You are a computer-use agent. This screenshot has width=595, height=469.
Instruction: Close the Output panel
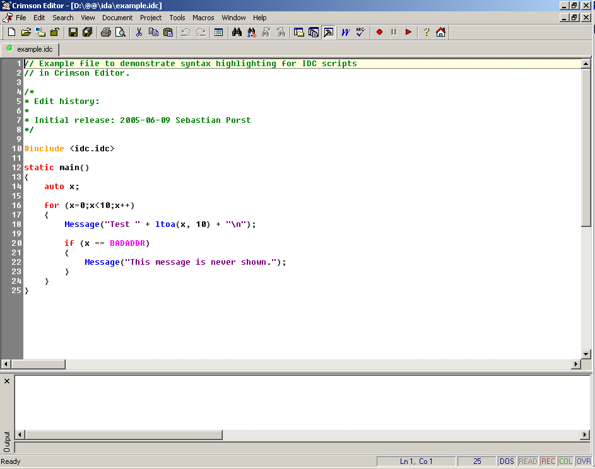point(7,381)
